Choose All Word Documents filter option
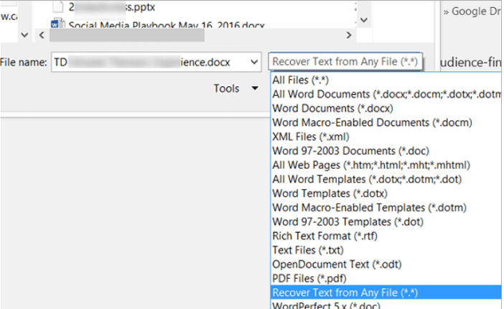 (x=387, y=94)
